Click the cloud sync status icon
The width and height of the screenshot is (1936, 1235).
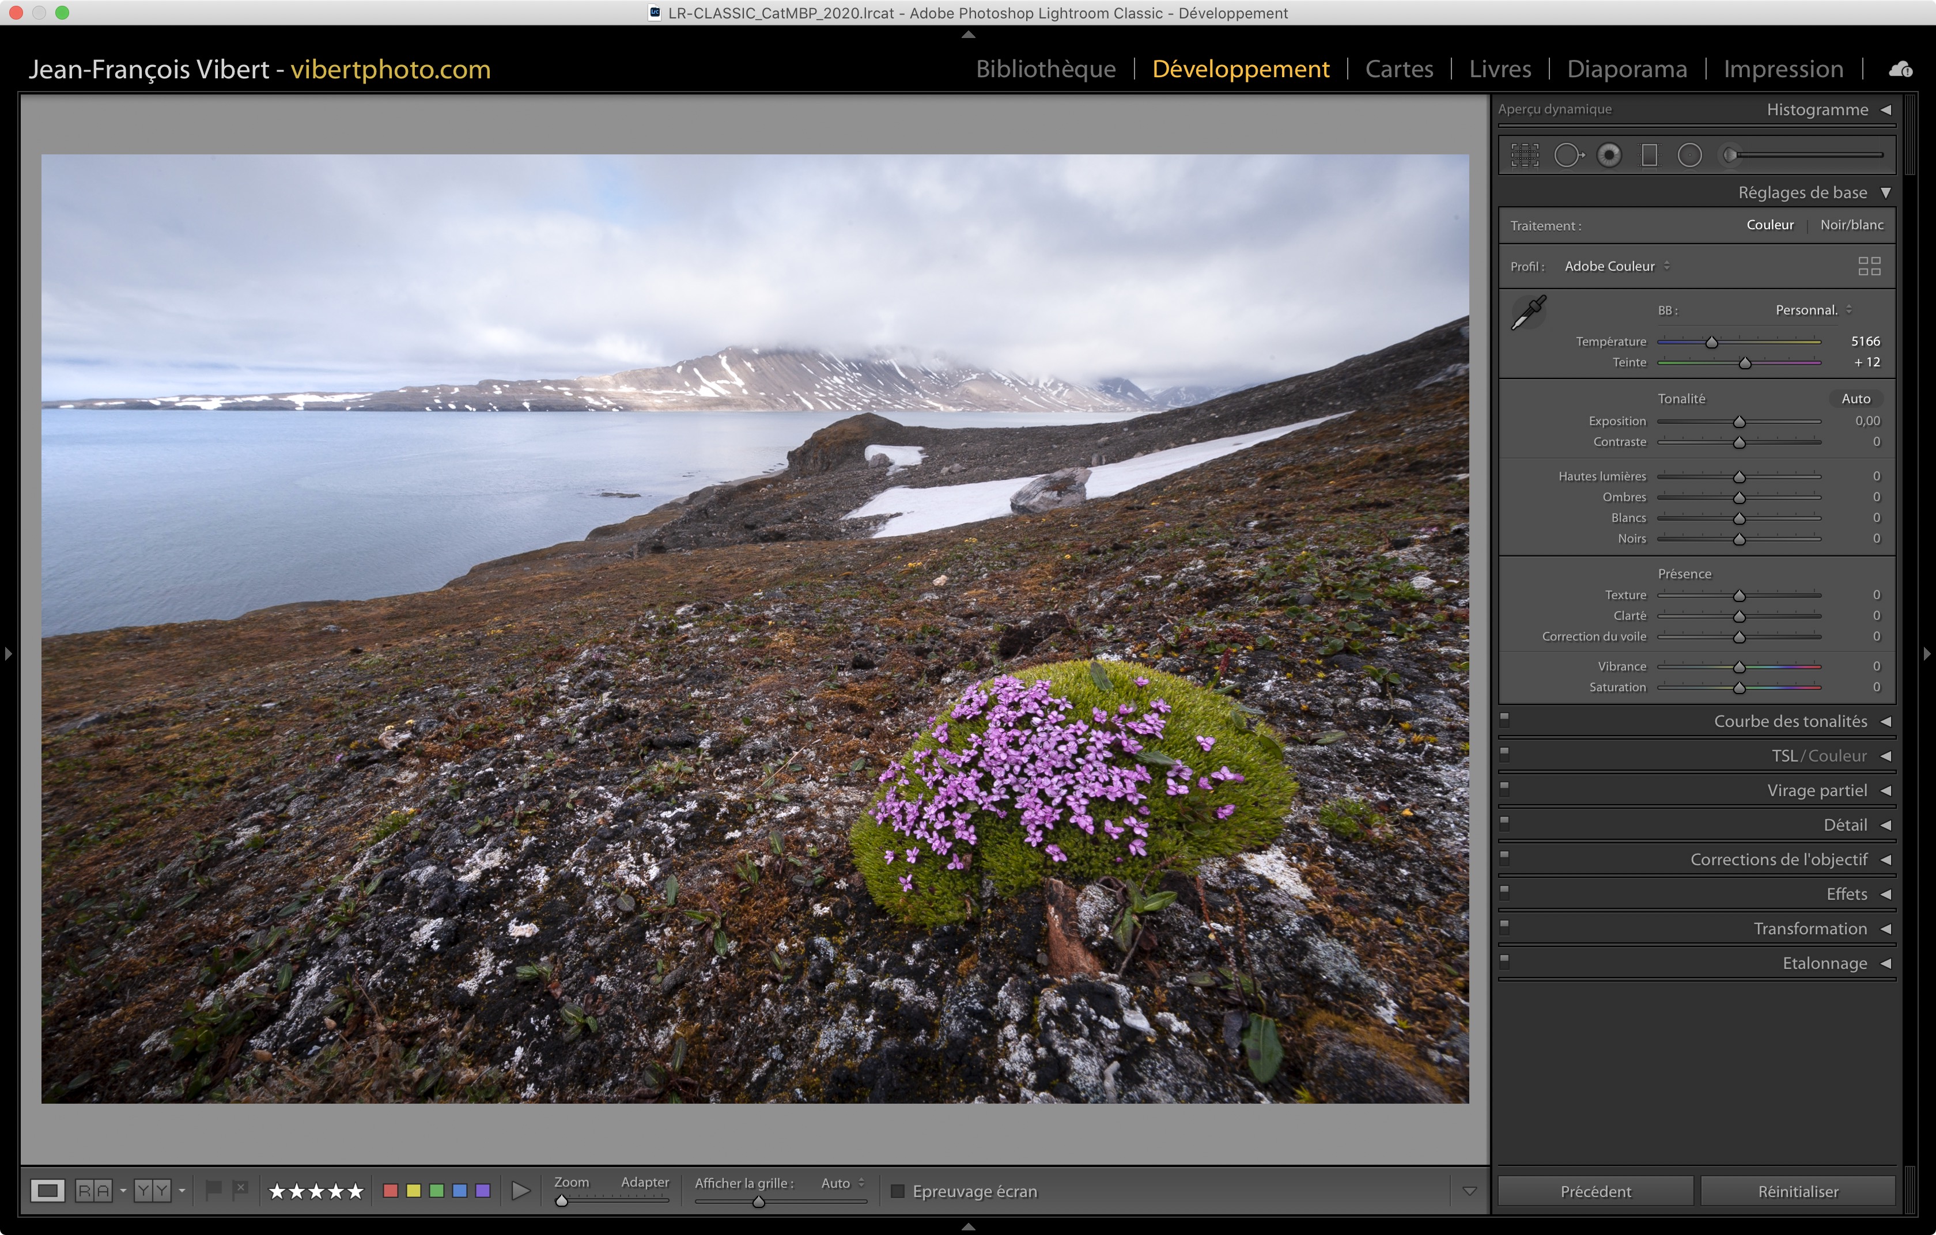coord(1900,70)
